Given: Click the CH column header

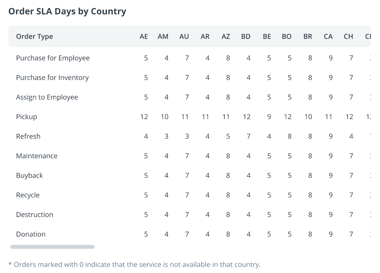Looking at the screenshot, I should 348,36.
